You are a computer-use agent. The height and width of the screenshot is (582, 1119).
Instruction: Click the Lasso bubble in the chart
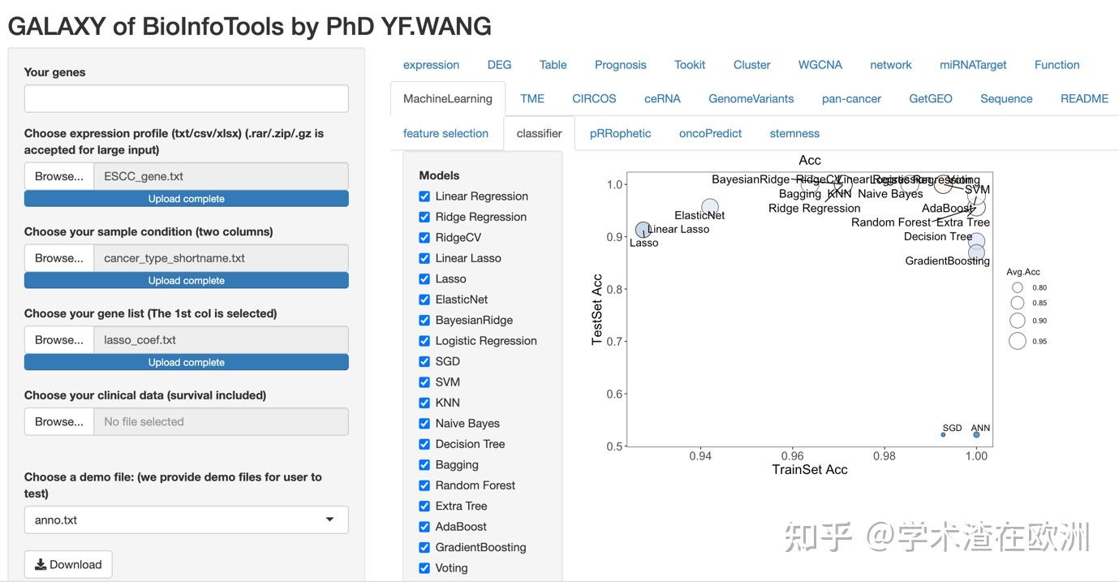click(643, 231)
